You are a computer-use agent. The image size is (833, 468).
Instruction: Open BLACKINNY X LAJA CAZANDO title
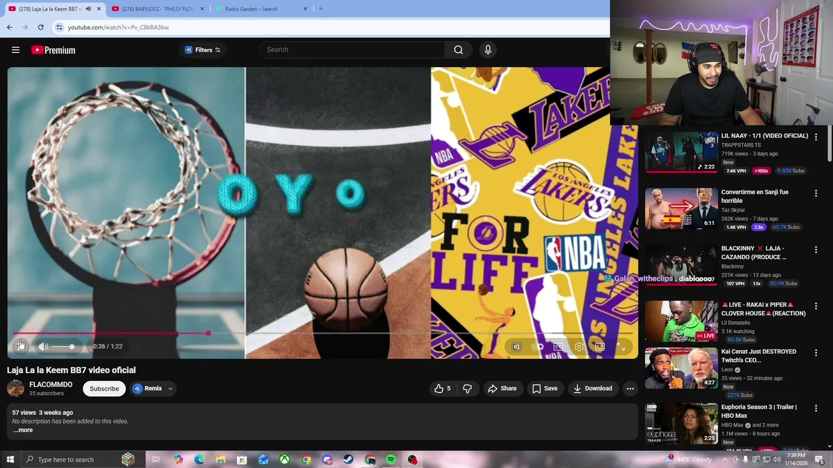click(754, 253)
